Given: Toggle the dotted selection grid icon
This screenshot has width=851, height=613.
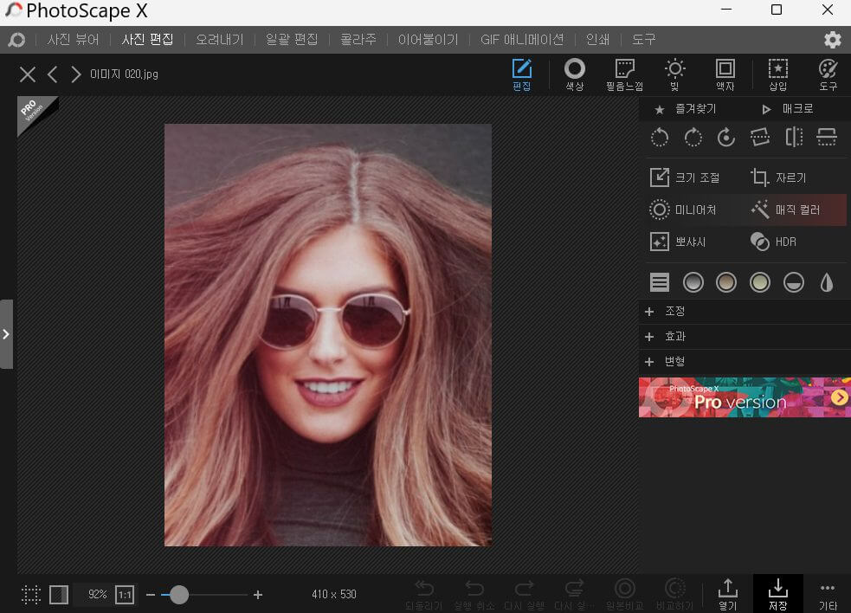Looking at the screenshot, I should 31,595.
